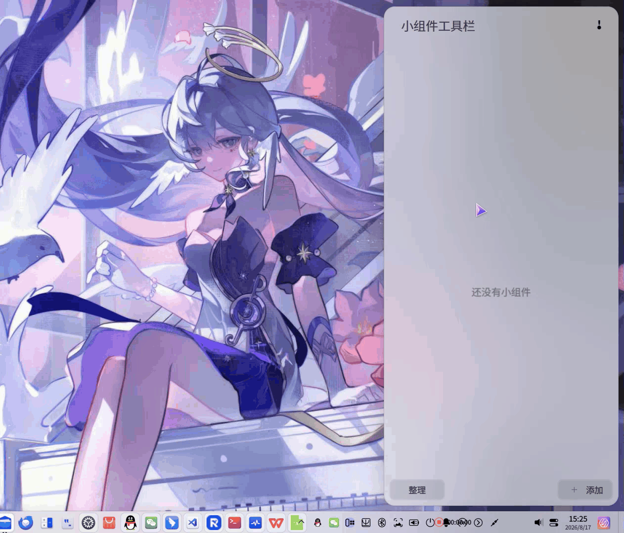This screenshot has height=533, width=624.
Task: Click the 整理 button
Action: (x=417, y=490)
